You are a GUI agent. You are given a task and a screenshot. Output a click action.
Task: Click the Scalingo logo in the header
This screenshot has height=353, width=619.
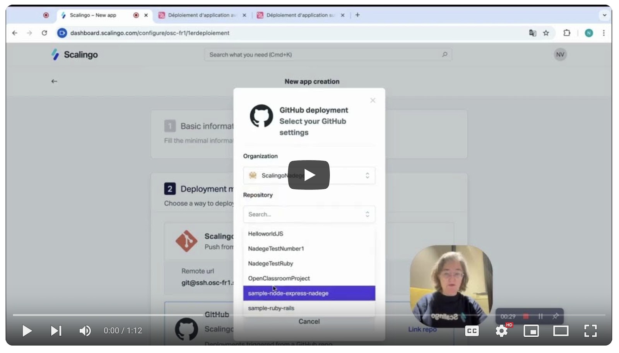point(75,55)
